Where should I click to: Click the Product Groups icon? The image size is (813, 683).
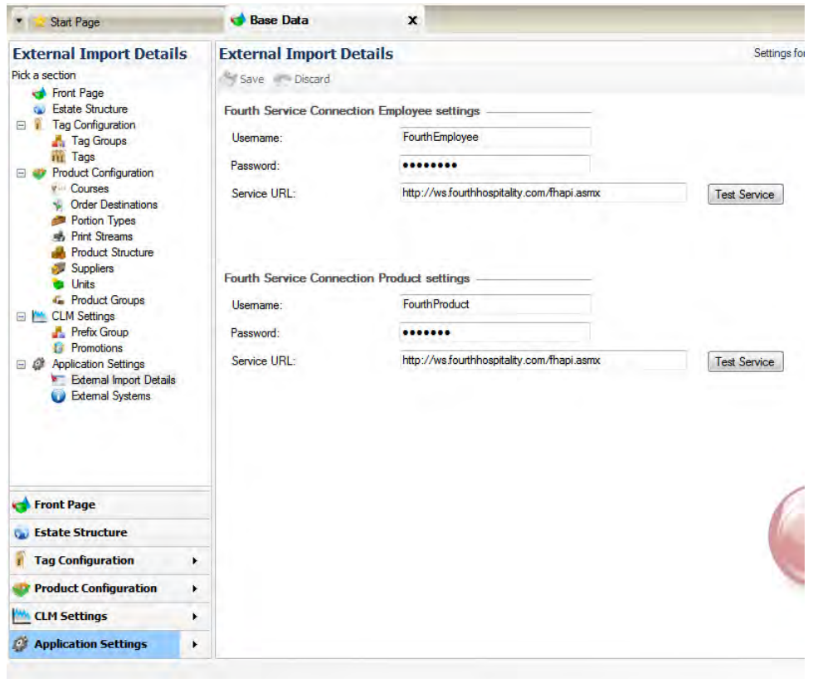pos(58,301)
